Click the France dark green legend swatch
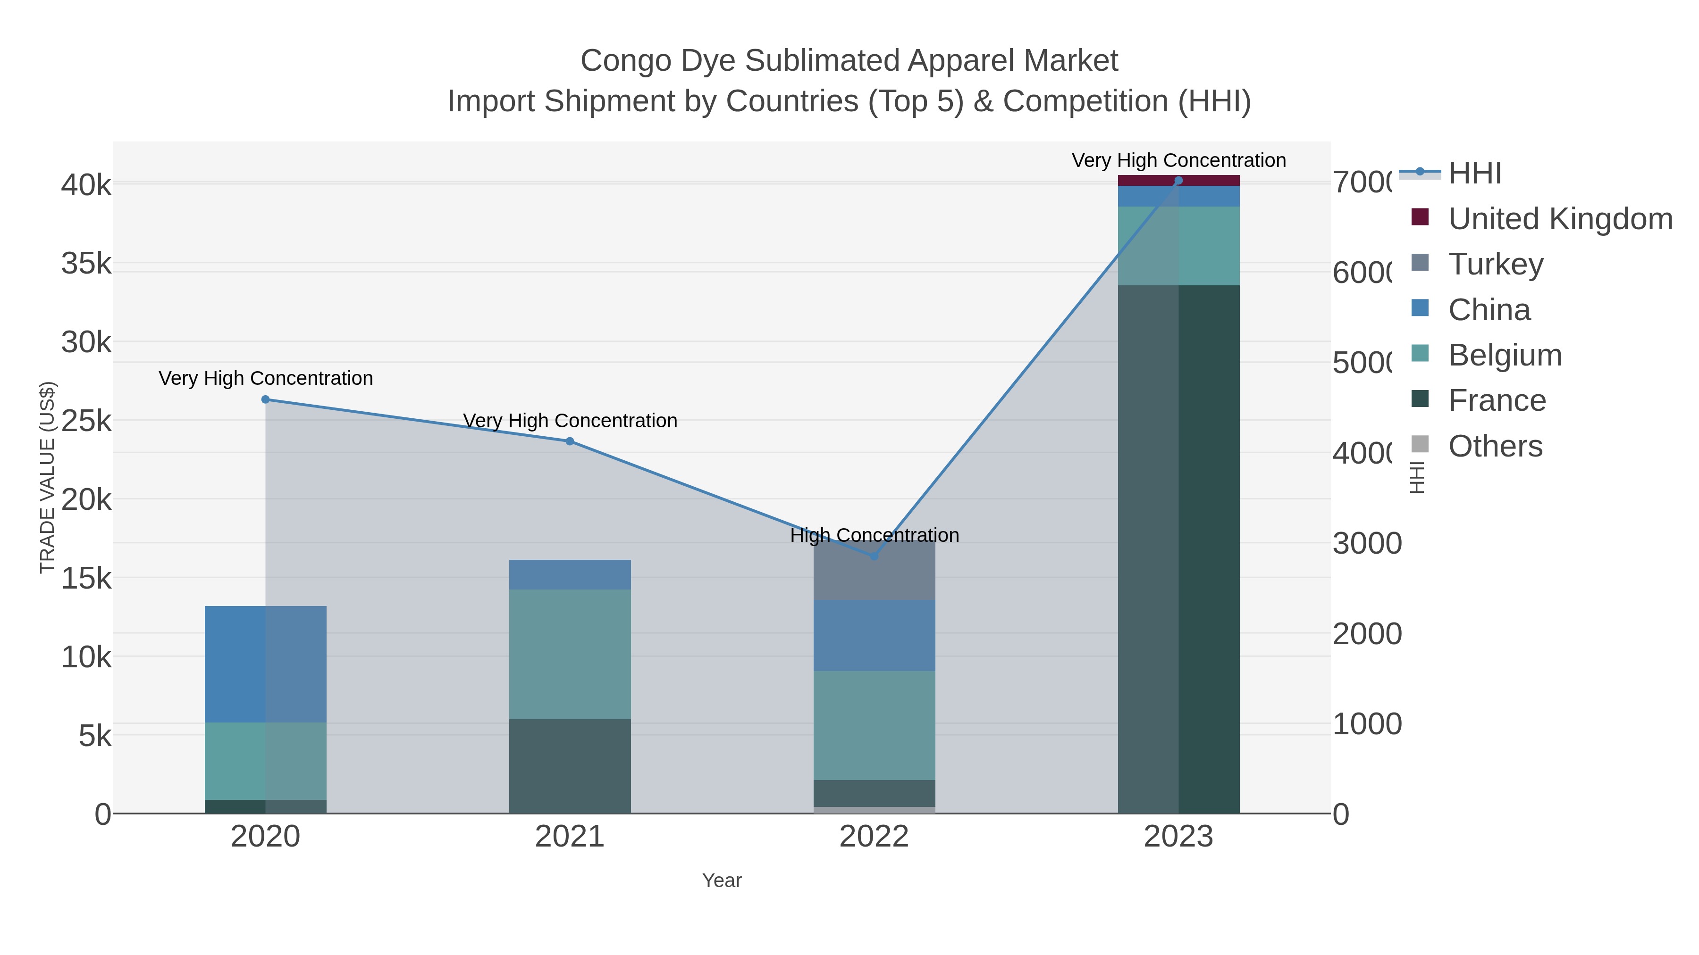Image resolution: width=1699 pixels, height=955 pixels. click(x=1420, y=399)
